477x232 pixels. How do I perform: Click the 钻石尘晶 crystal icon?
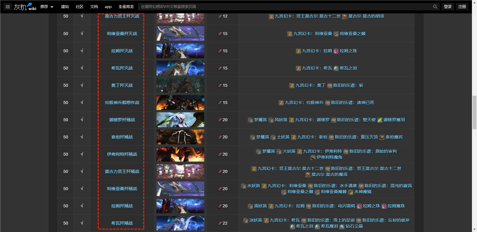pos(342,226)
